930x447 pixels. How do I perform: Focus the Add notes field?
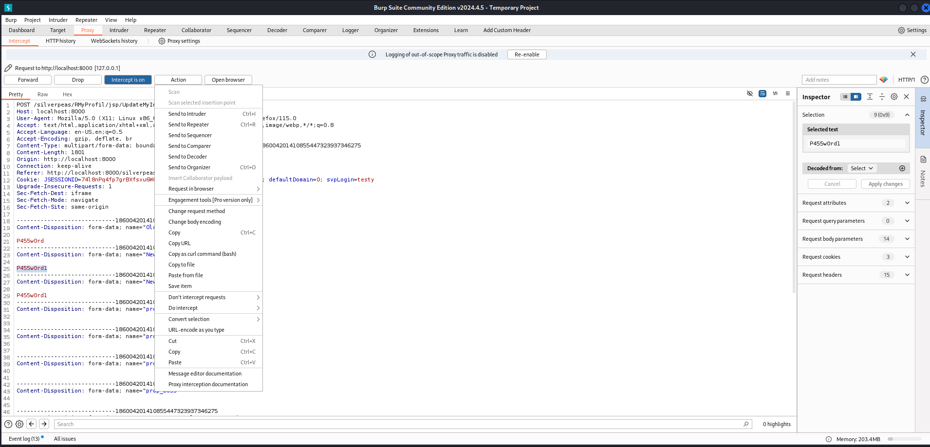839,80
